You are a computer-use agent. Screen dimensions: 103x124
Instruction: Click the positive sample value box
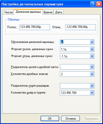point(35,27)
